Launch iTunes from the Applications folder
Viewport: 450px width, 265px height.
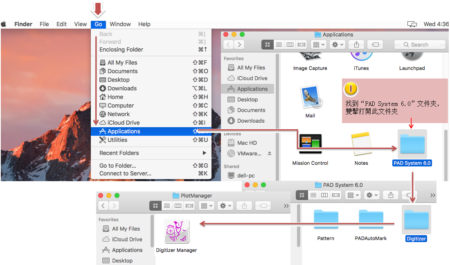(361, 57)
